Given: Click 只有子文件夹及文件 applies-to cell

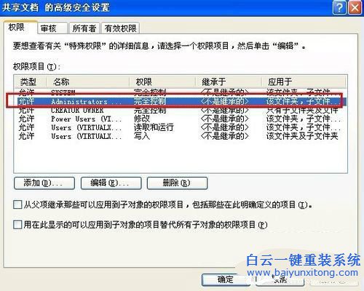Looking at the screenshot, I should 302,111.
